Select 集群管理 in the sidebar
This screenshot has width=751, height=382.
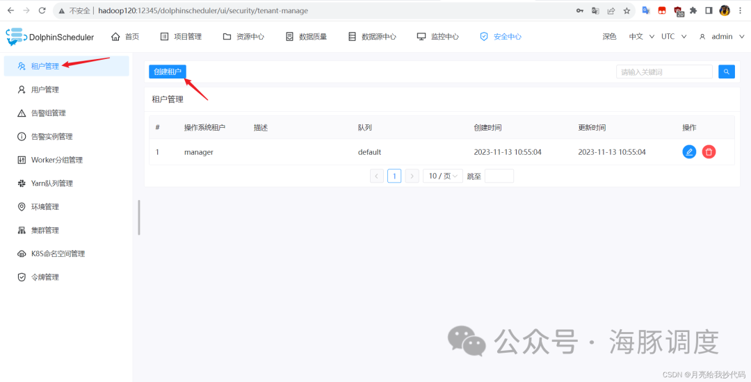click(x=67, y=230)
